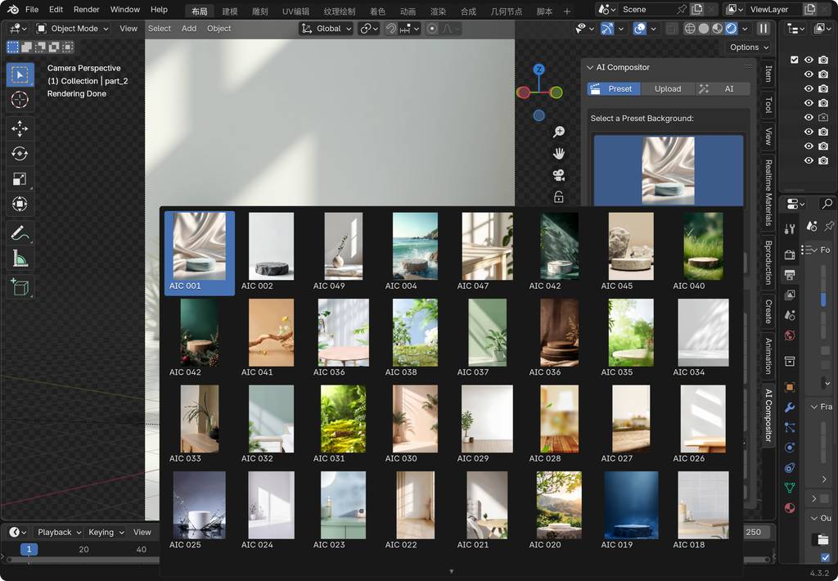Click the 3D Cursor tool
This screenshot has height=581, width=838.
pos(20,100)
